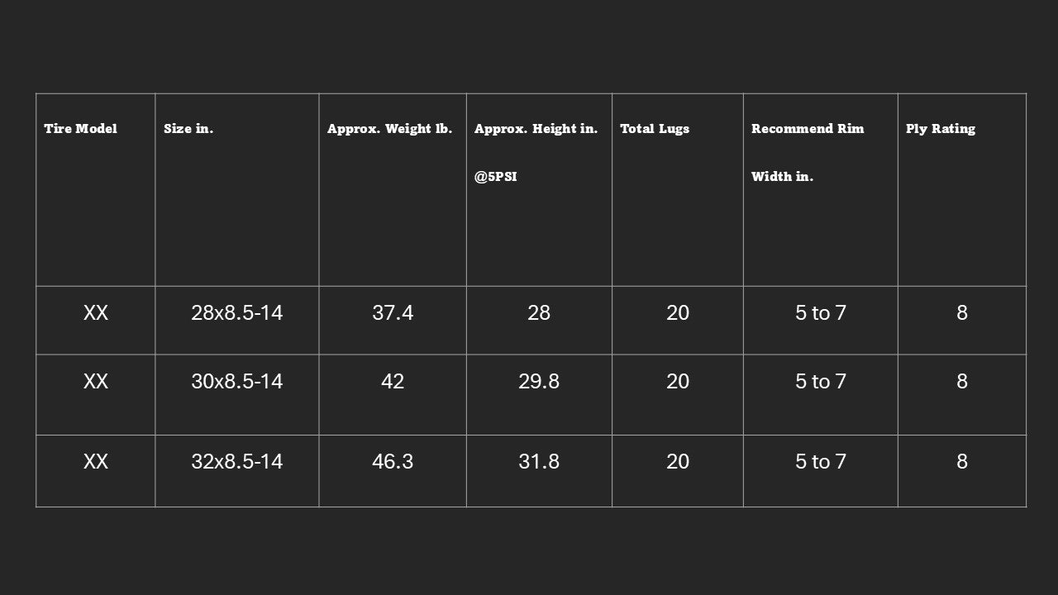Click the 46.3 weight value
Screen dimensions: 1058x595
[393, 462]
